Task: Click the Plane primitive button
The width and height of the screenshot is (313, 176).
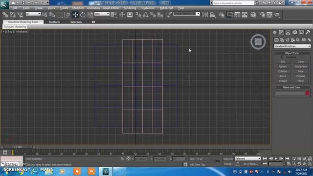Action: (301, 81)
